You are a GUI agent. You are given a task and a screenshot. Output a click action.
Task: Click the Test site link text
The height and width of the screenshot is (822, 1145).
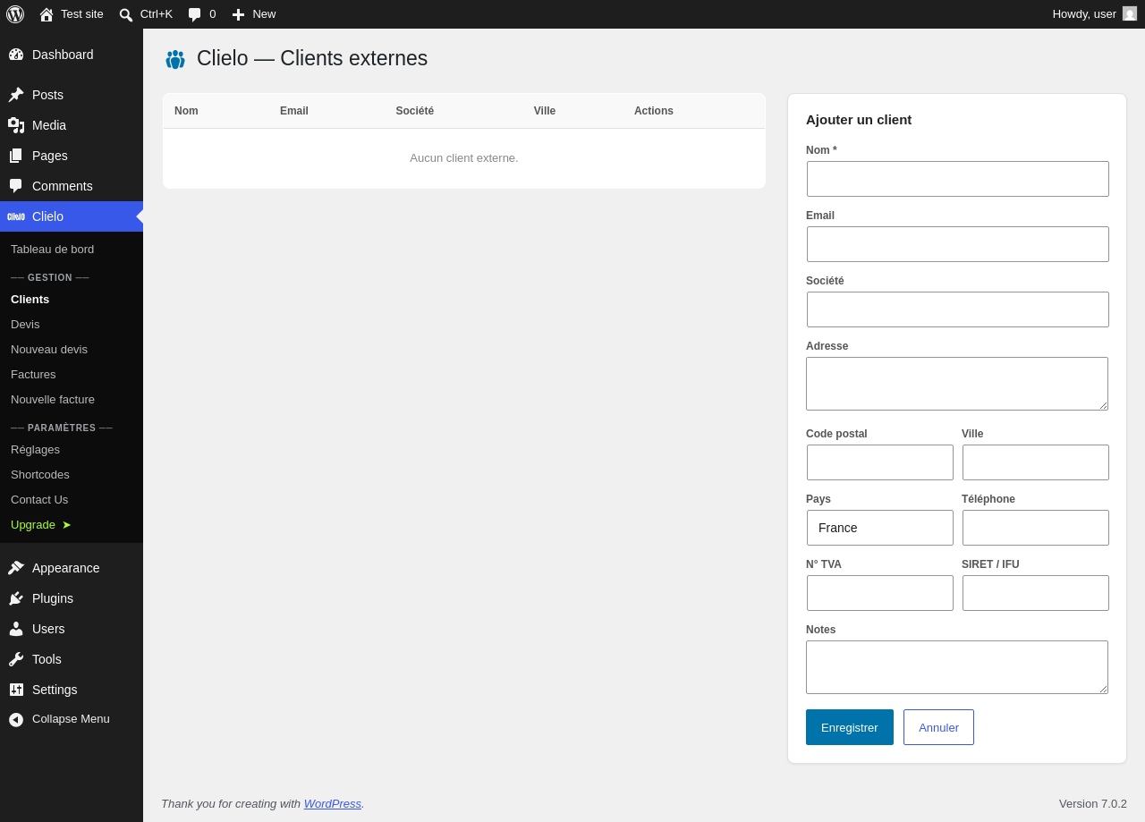point(82,14)
